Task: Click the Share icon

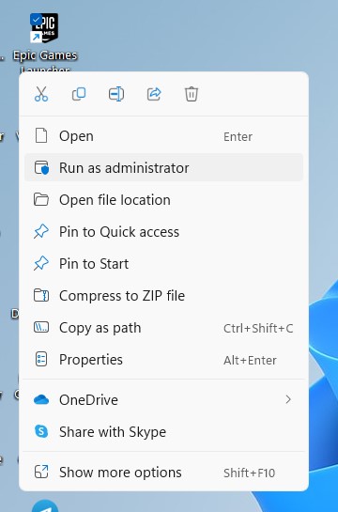Action: pyautogui.click(x=154, y=94)
